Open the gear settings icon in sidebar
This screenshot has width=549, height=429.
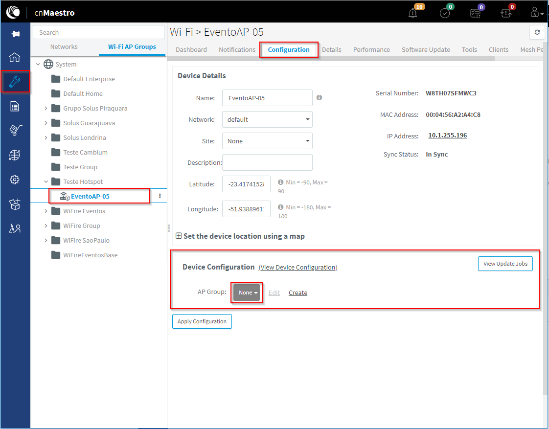tap(15, 180)
